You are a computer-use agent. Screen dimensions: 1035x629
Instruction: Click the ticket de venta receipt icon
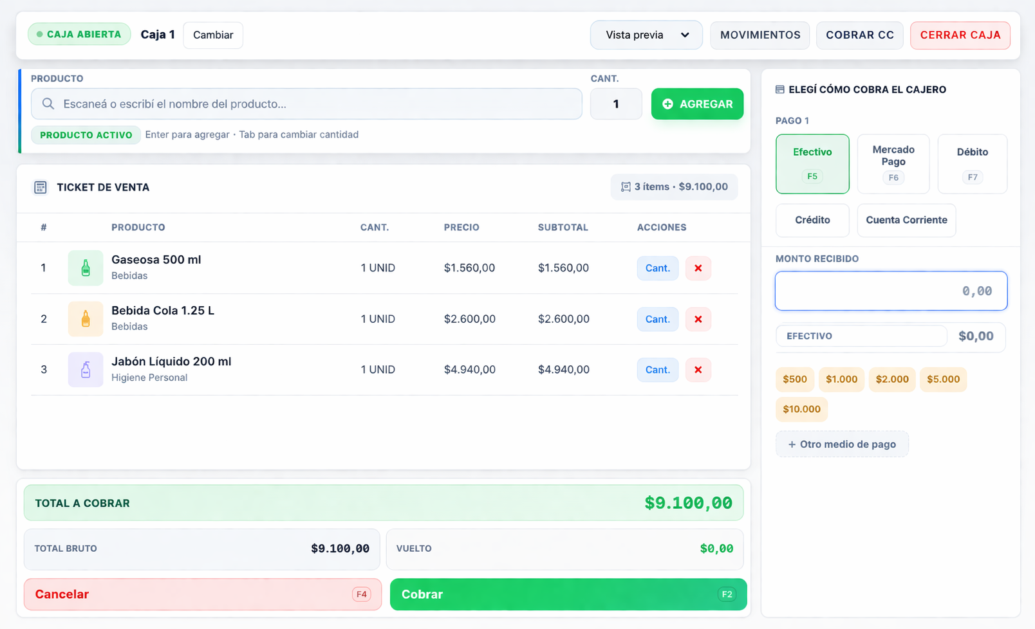41,187
